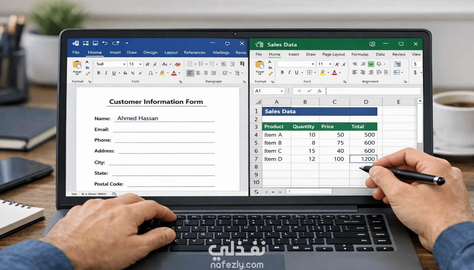
Task: Click the Paste clipboard icon in Excel
Action: 260,65
